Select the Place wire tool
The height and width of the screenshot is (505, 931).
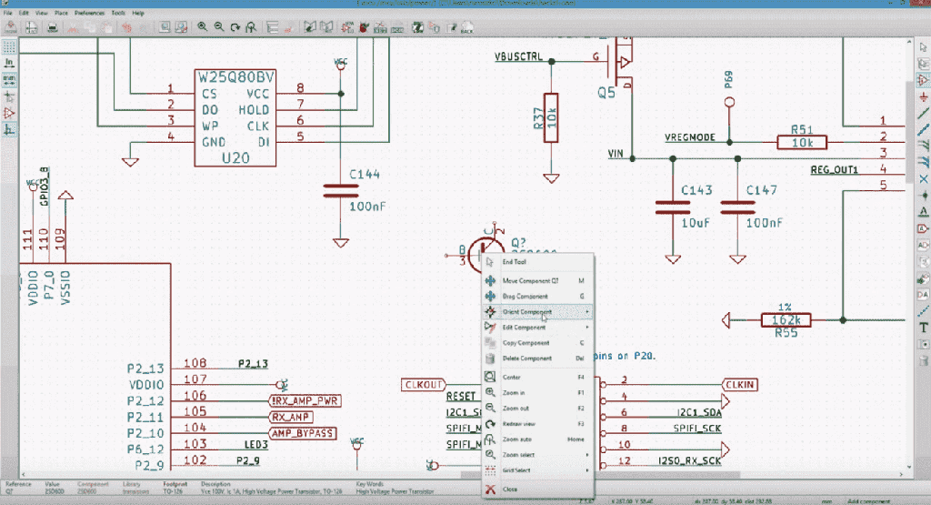(924, 113)
